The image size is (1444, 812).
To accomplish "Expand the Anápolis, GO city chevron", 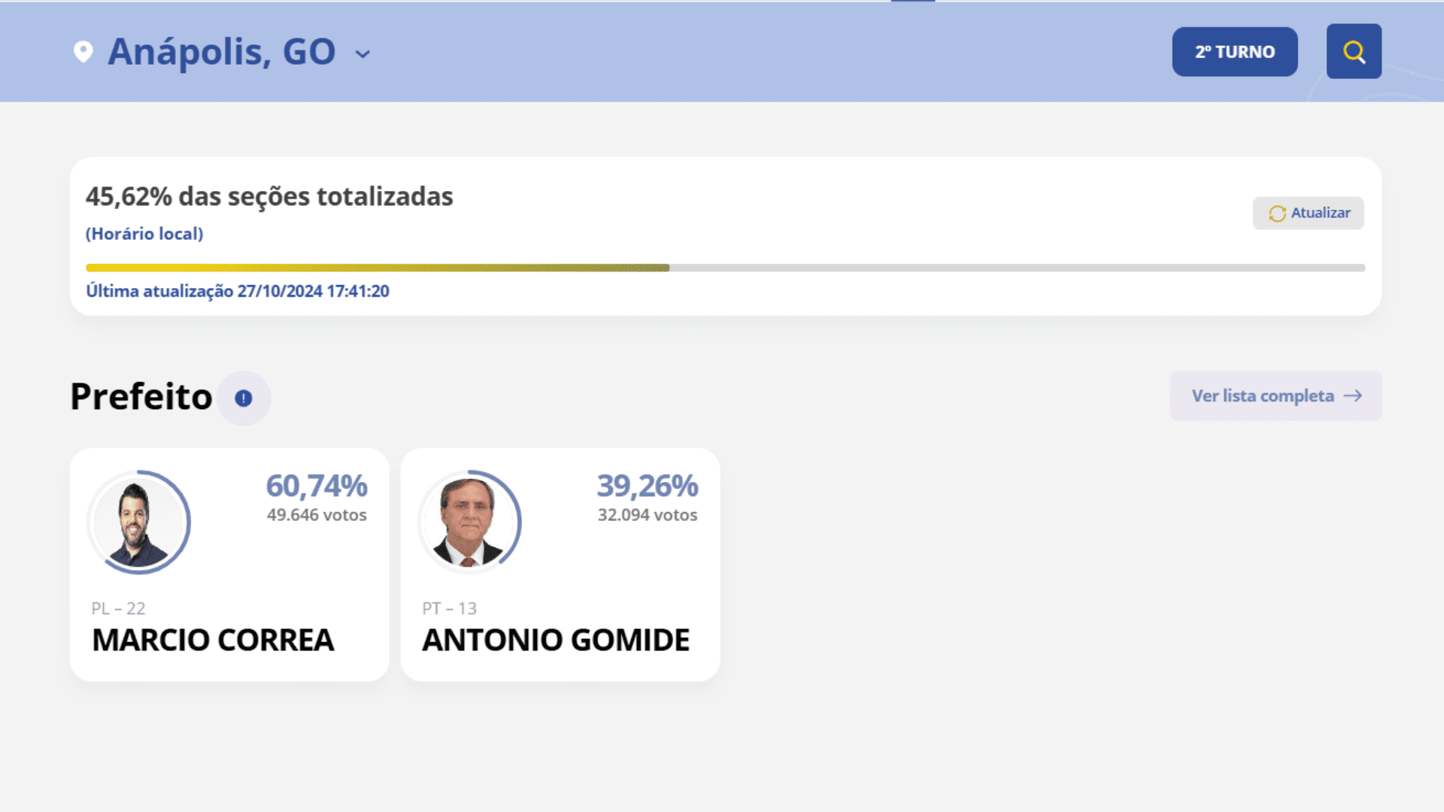I will [363, 53].
